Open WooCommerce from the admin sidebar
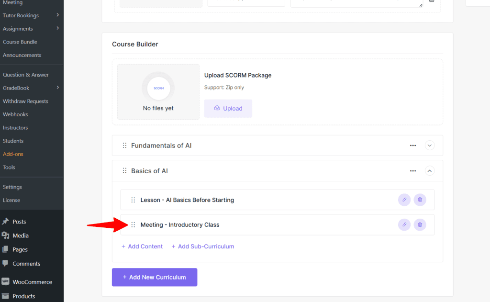The height and width of the screenshot is (302, 490). (32, 282)
